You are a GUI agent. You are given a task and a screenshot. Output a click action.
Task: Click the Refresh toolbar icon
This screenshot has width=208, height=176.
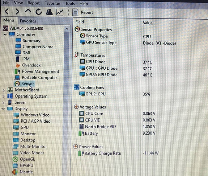tap(39, 12)
